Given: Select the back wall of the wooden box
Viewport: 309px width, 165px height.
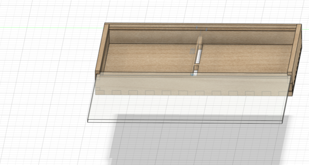Looking at the screenshot, I should 202,37.
